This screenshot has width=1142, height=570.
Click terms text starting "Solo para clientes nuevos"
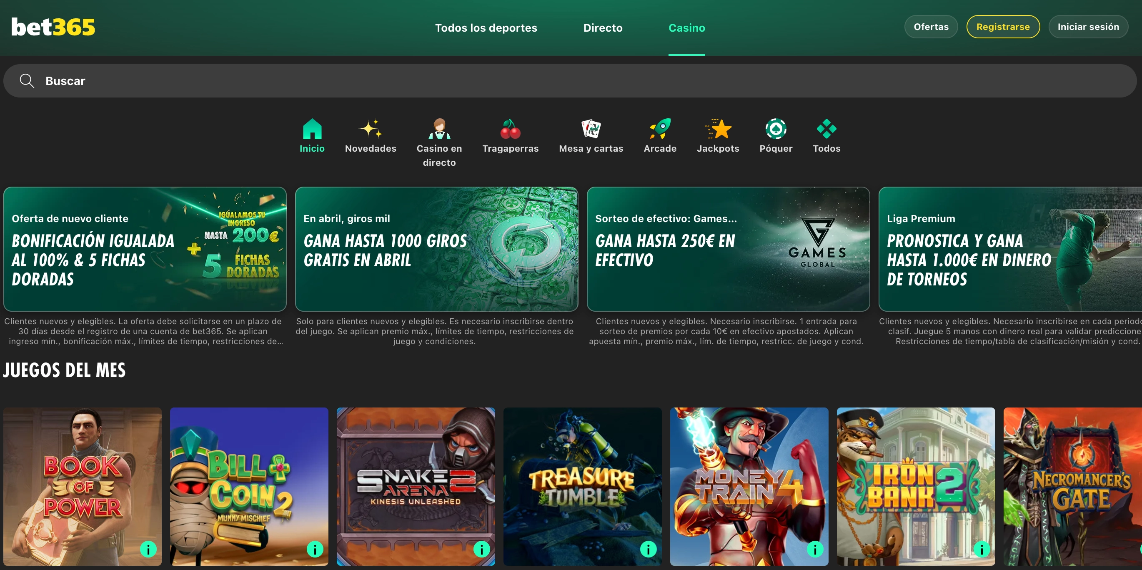(434, 331)
